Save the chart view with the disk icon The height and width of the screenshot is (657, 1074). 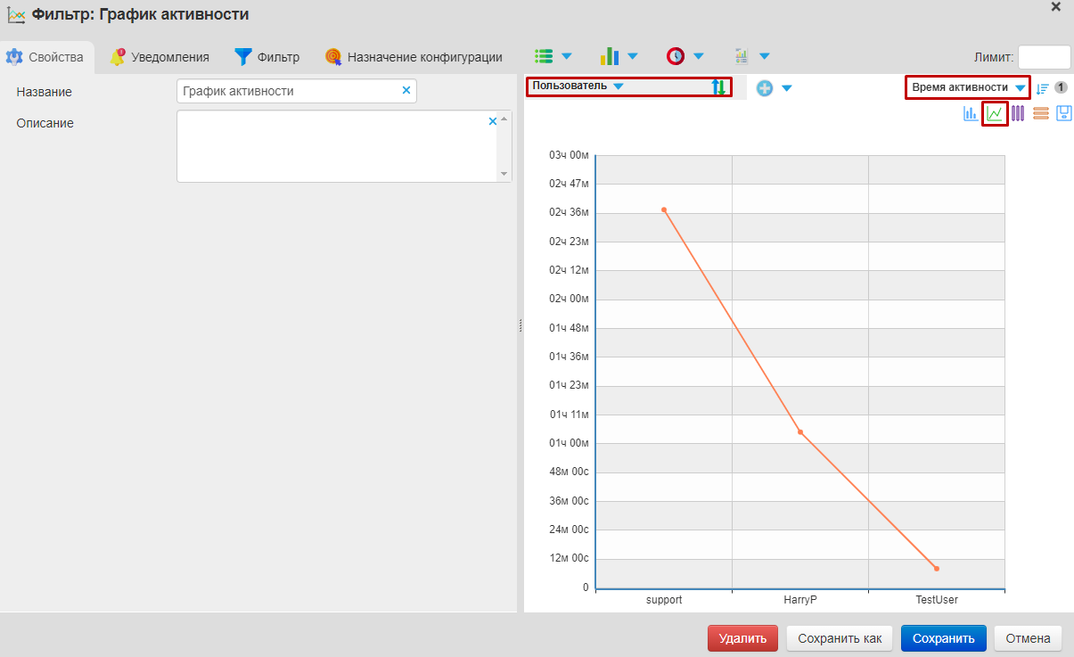[x=1064, y=114]
